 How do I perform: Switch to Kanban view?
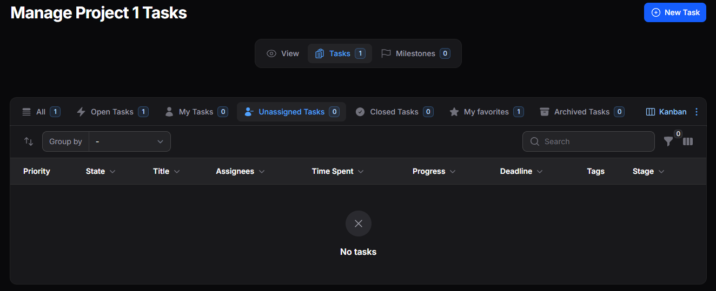pyautogui.click(x=666, y=112)
